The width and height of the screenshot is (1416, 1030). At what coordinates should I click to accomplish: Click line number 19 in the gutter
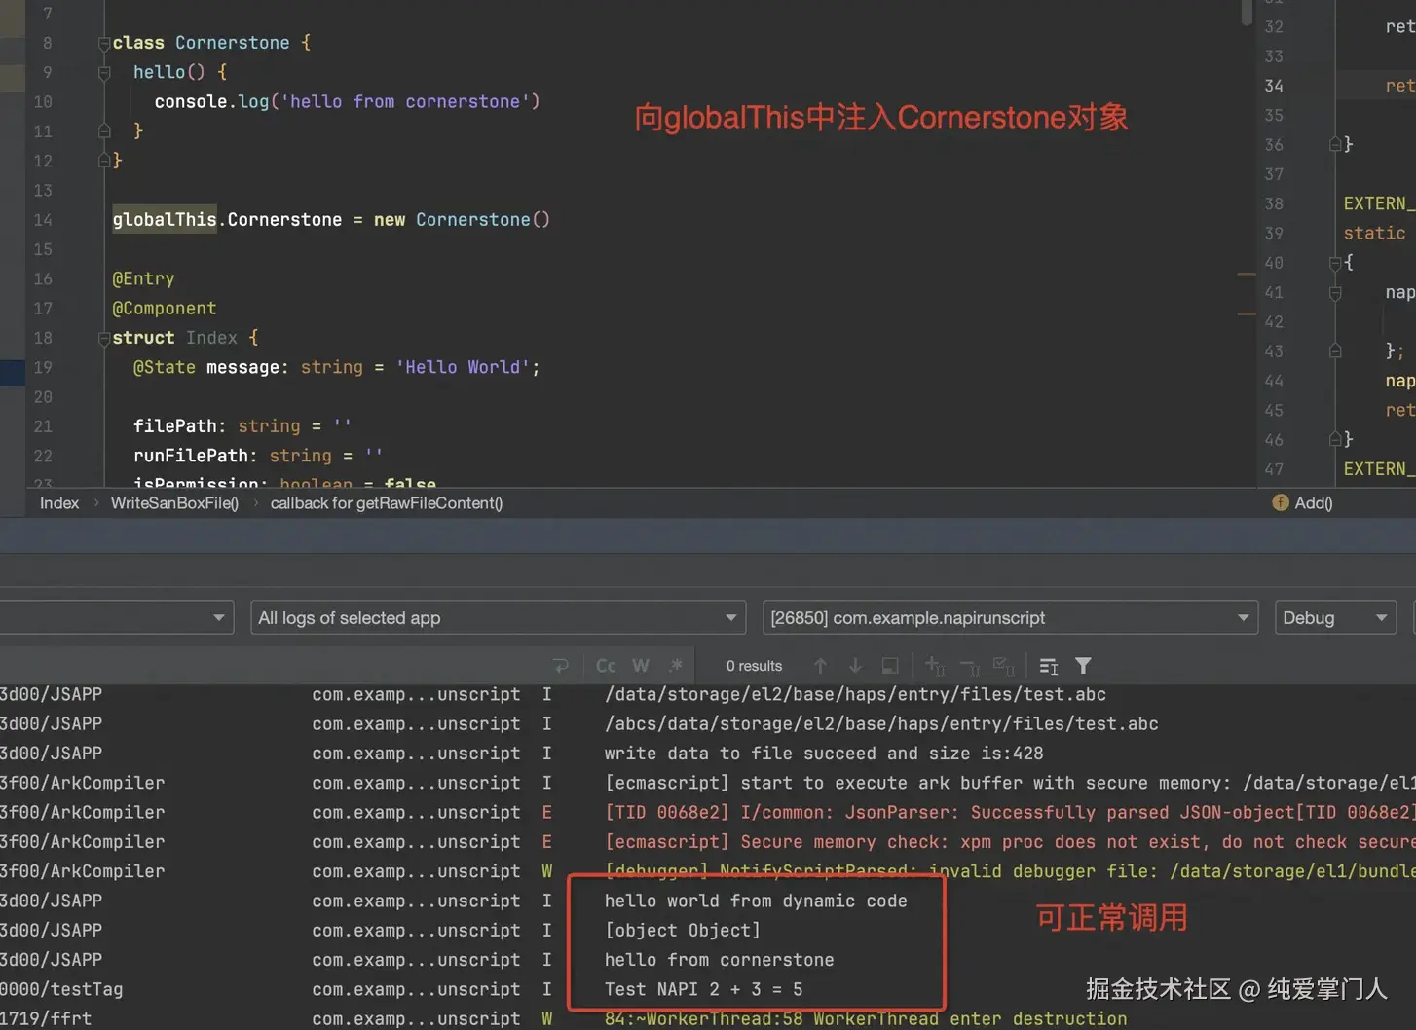point(43,367)
